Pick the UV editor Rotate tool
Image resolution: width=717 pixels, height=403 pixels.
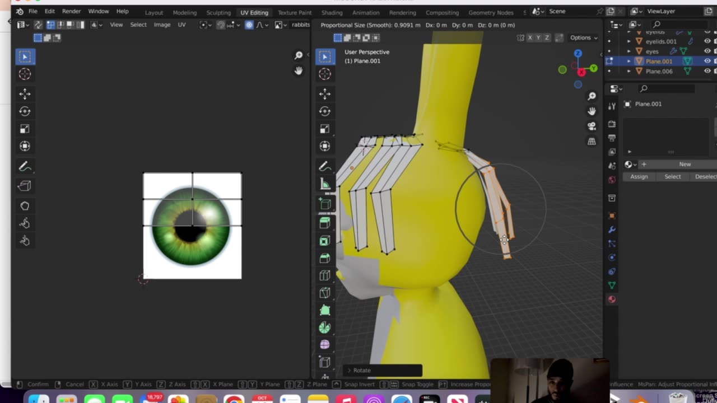[25, 111]
